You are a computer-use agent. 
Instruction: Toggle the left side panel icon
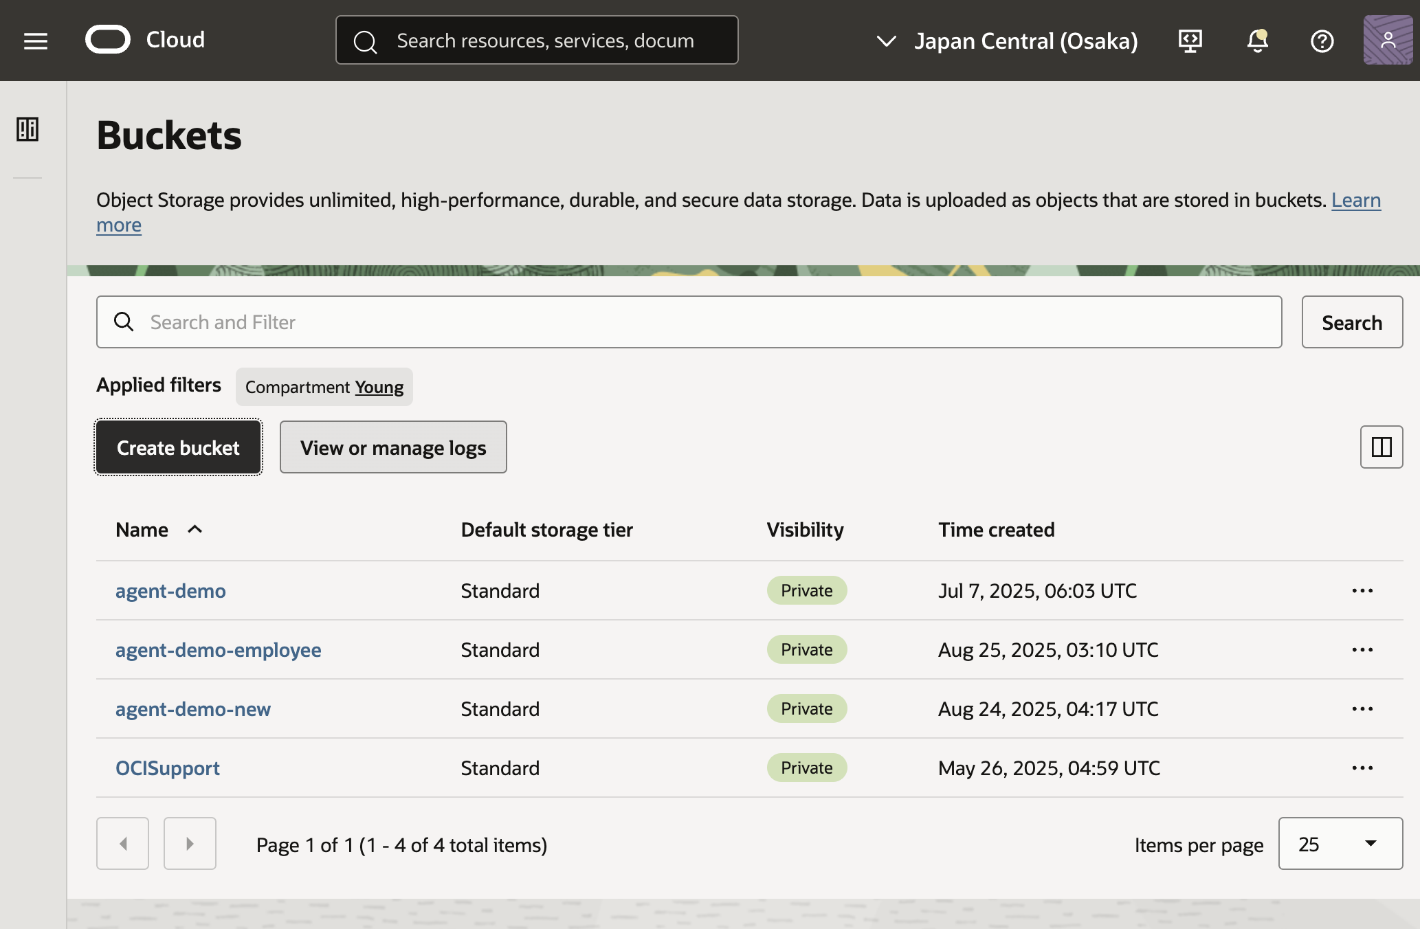27,129
